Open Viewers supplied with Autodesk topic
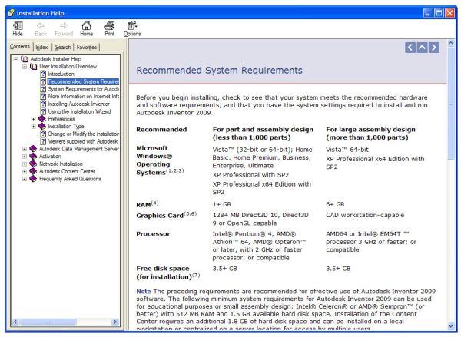This screenshot has width=461, height=337. 83,141
